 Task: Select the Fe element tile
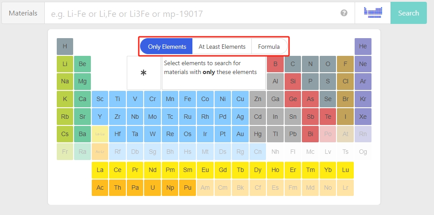point(188,99)
